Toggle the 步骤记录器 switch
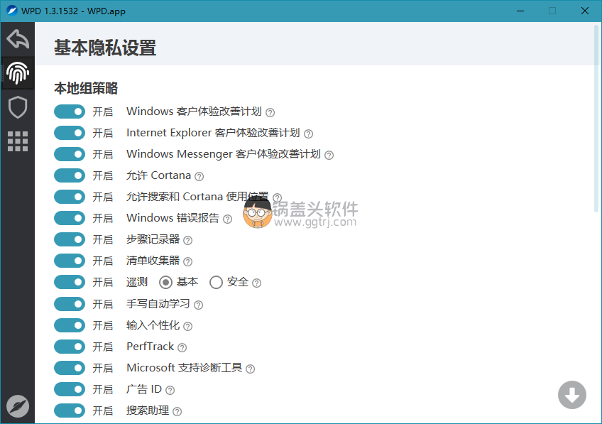 click(70, 239)
